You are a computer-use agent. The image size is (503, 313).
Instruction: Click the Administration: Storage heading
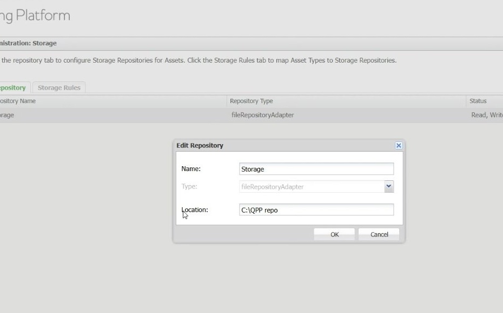(28, 44)
